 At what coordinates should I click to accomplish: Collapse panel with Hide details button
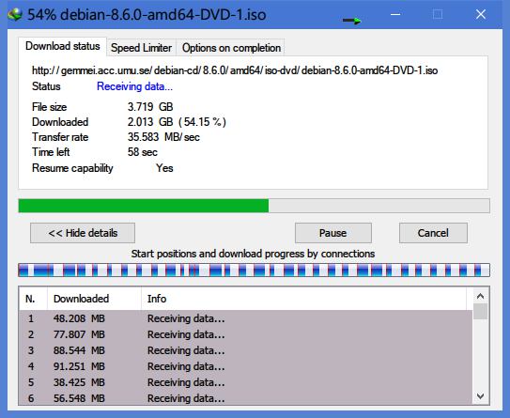83,233
